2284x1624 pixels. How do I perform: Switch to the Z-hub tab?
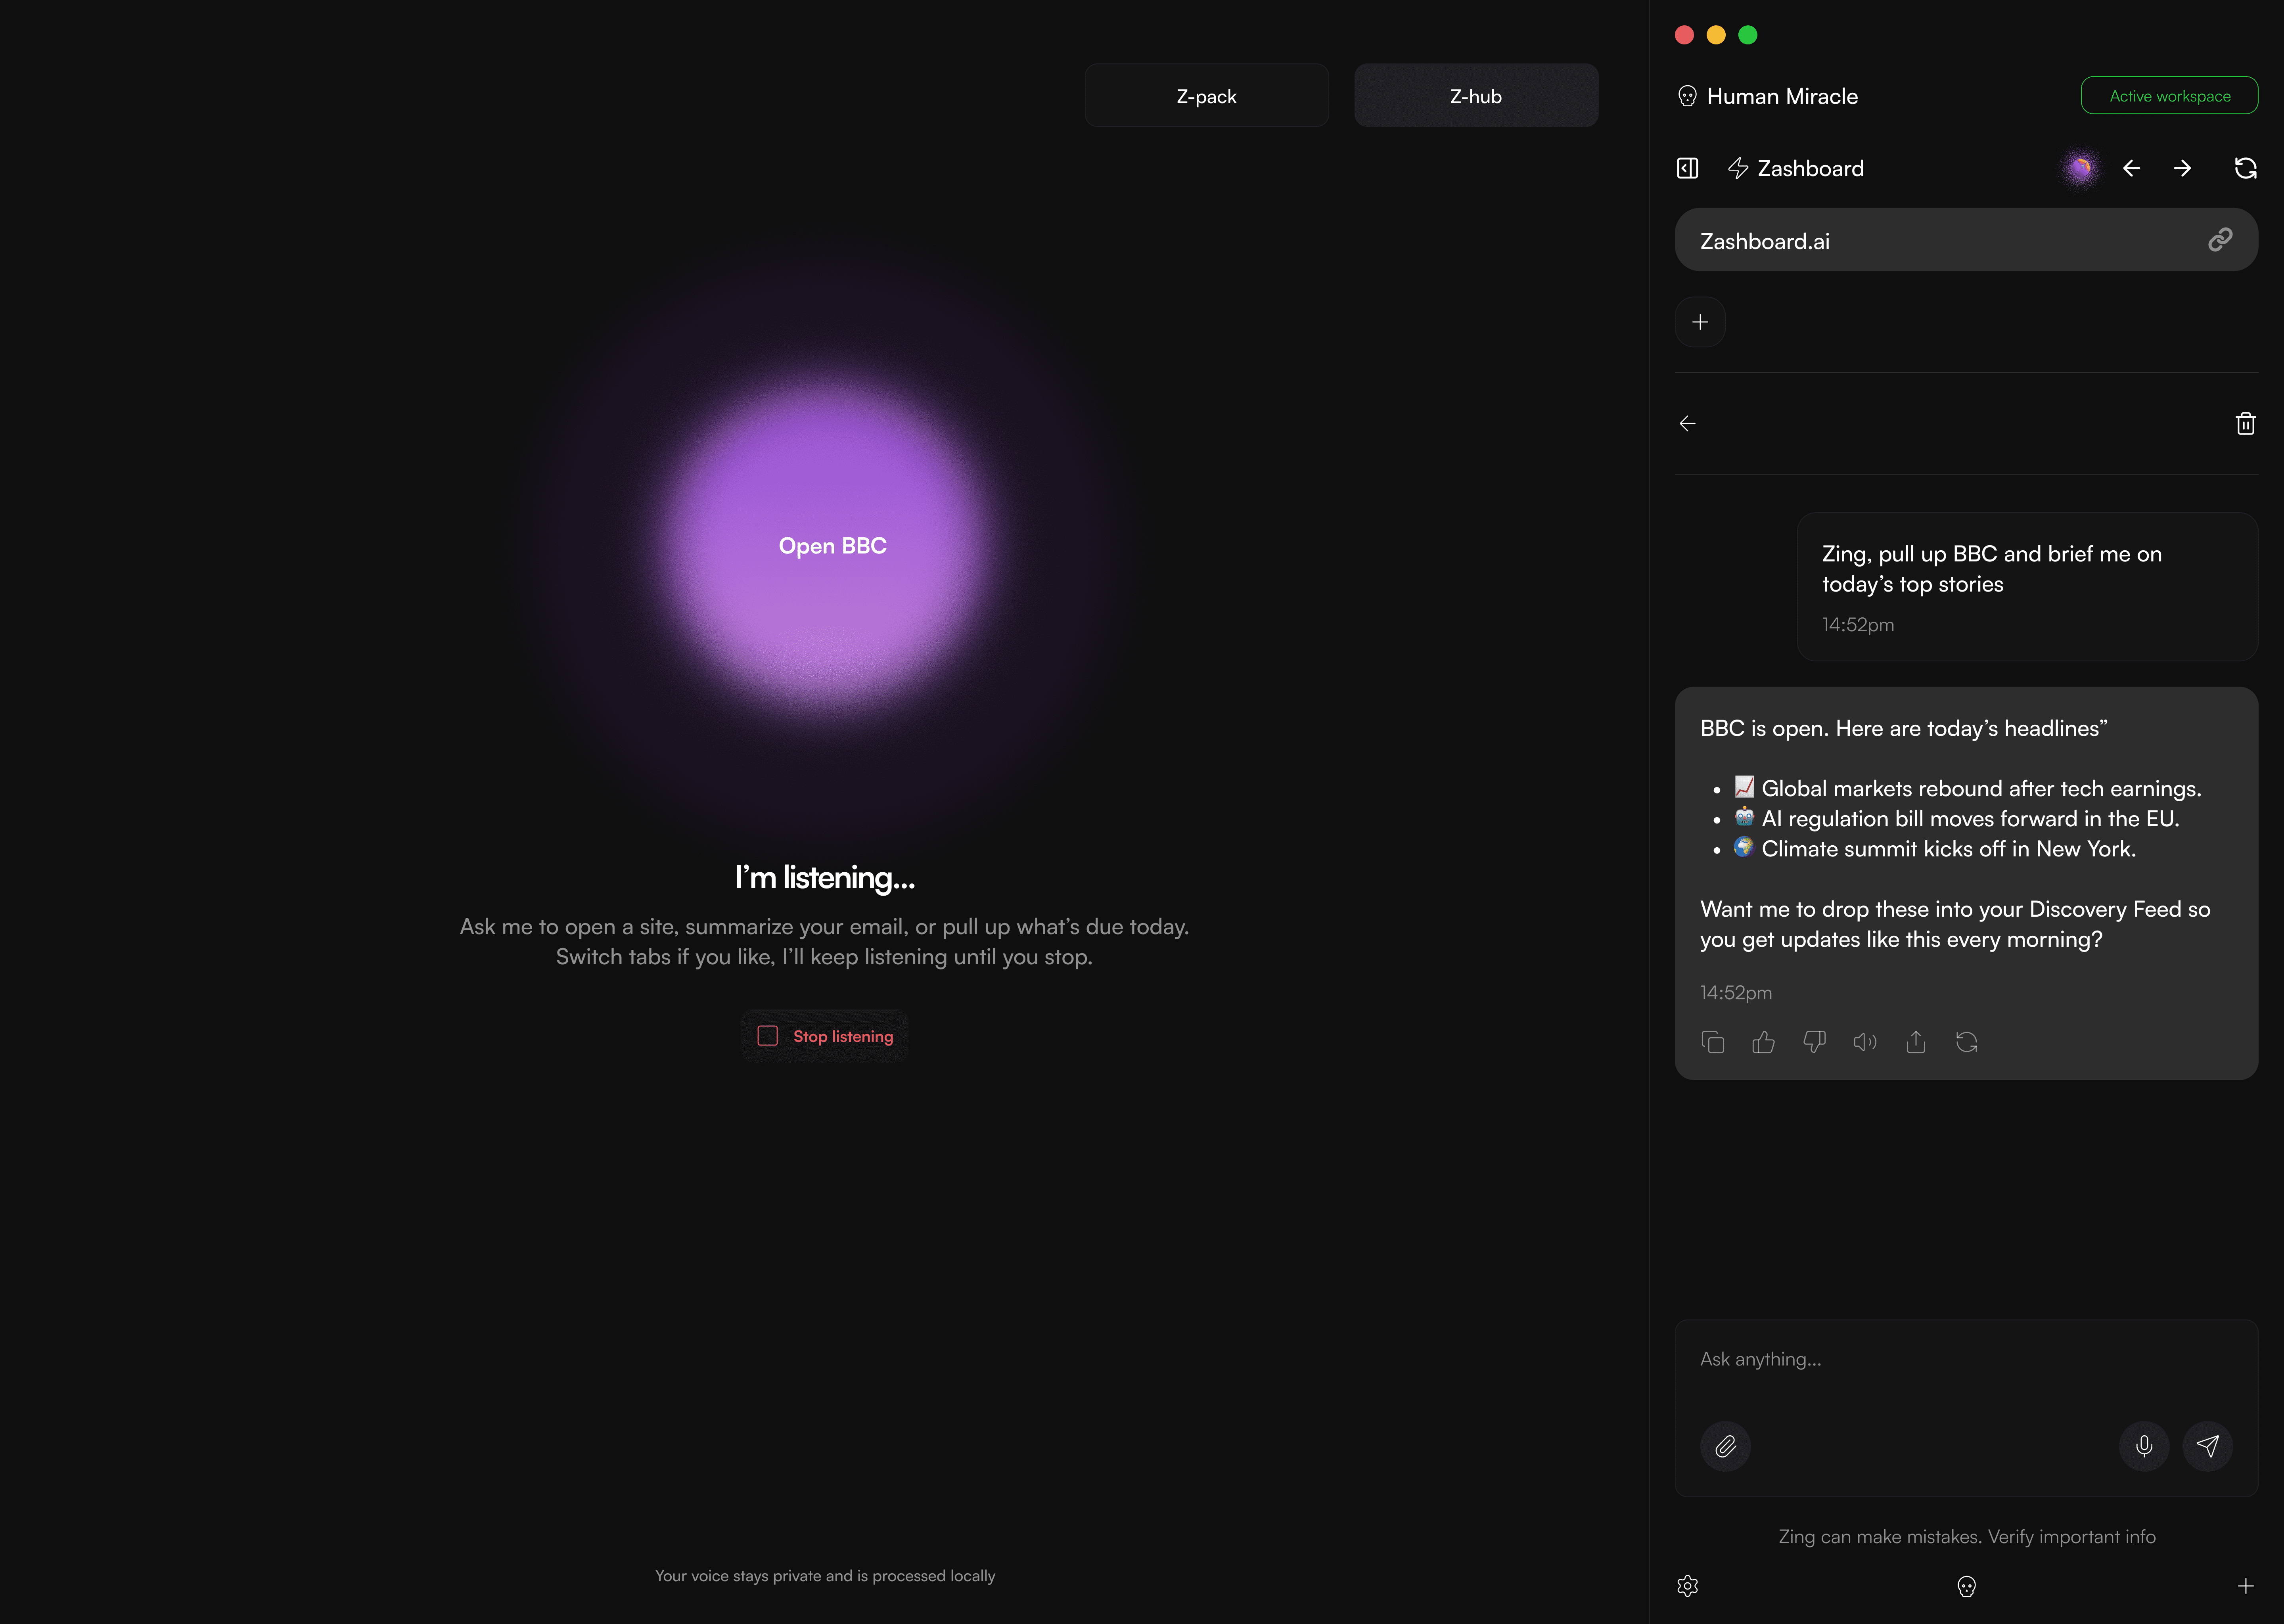coord(1475,96)
